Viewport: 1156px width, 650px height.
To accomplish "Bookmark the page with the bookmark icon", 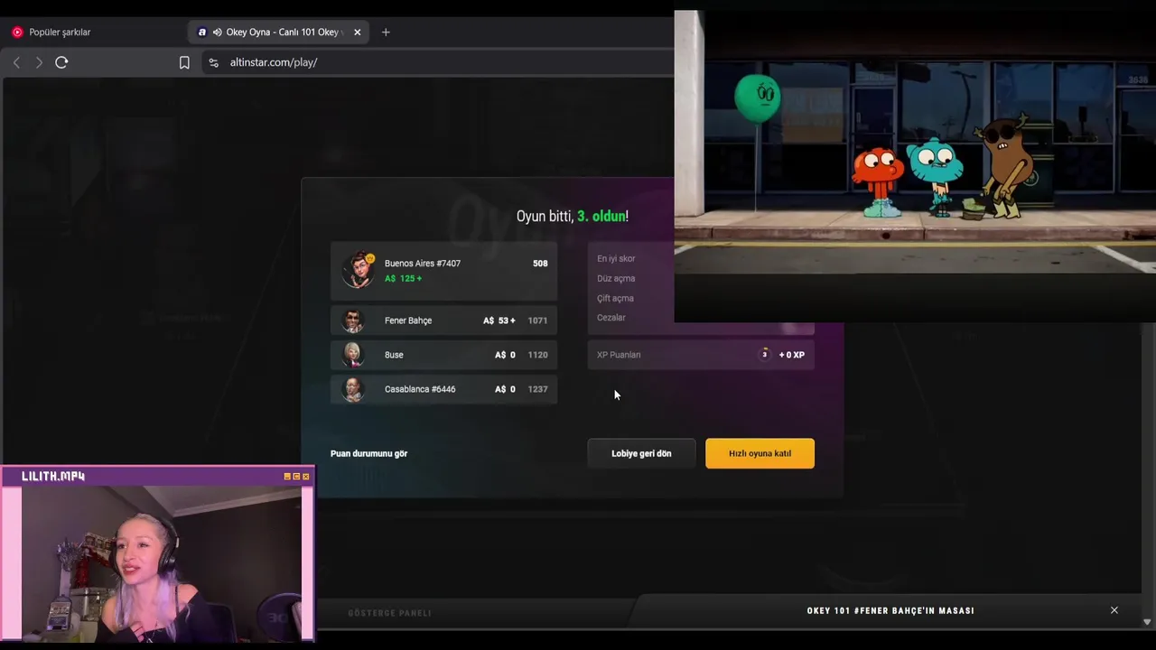I will pos(184,62).
